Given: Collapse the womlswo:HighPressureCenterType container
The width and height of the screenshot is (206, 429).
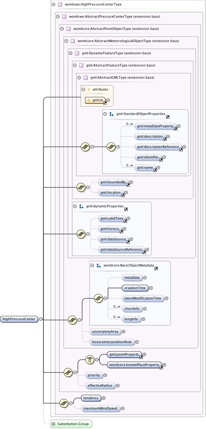Looking at the screenshot, I should [x=54, y=5].
